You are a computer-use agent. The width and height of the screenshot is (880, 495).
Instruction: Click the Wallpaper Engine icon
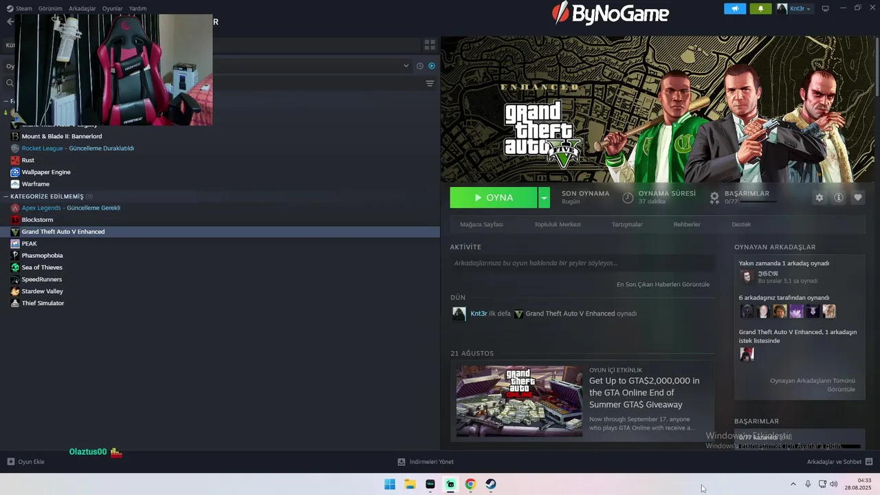coord(15,172)
